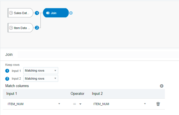Click input connector number 1
The image size is (179, 115).
pos(37,13)
